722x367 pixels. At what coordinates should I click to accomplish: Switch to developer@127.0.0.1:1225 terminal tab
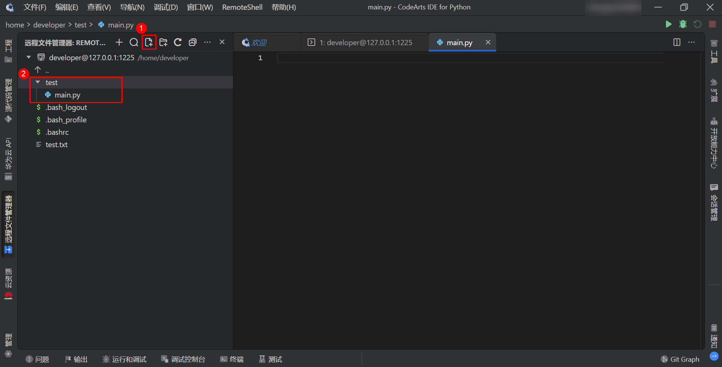coord(365,43)
